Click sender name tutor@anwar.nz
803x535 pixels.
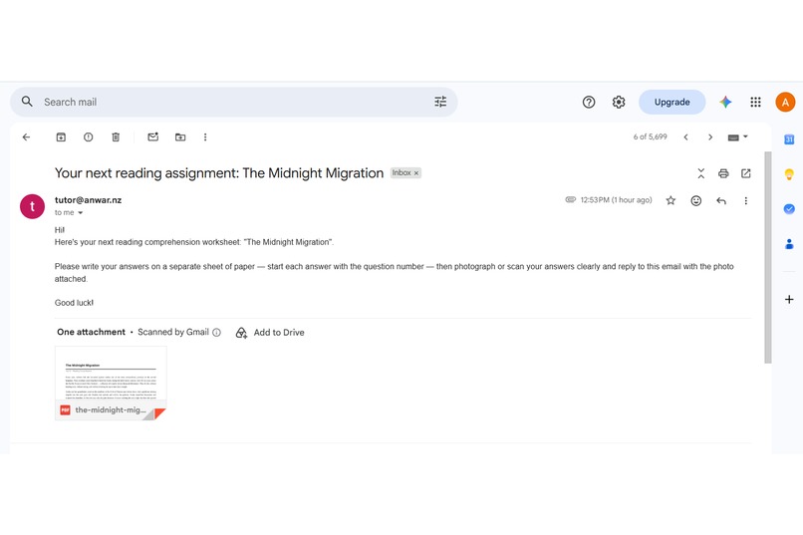(x=88, y=200)
